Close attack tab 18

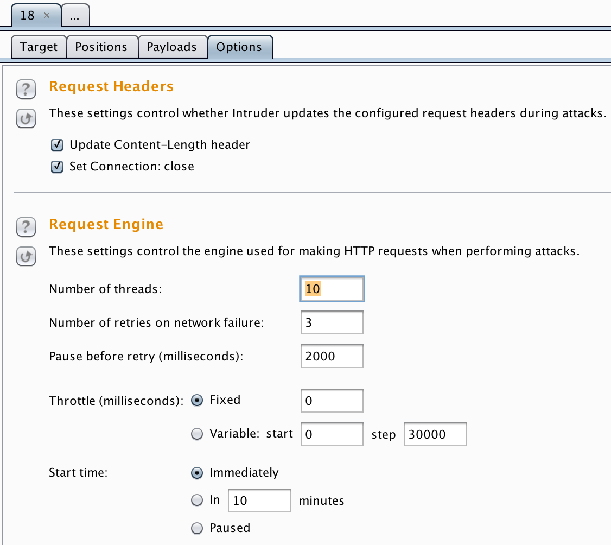click(47, 15)
